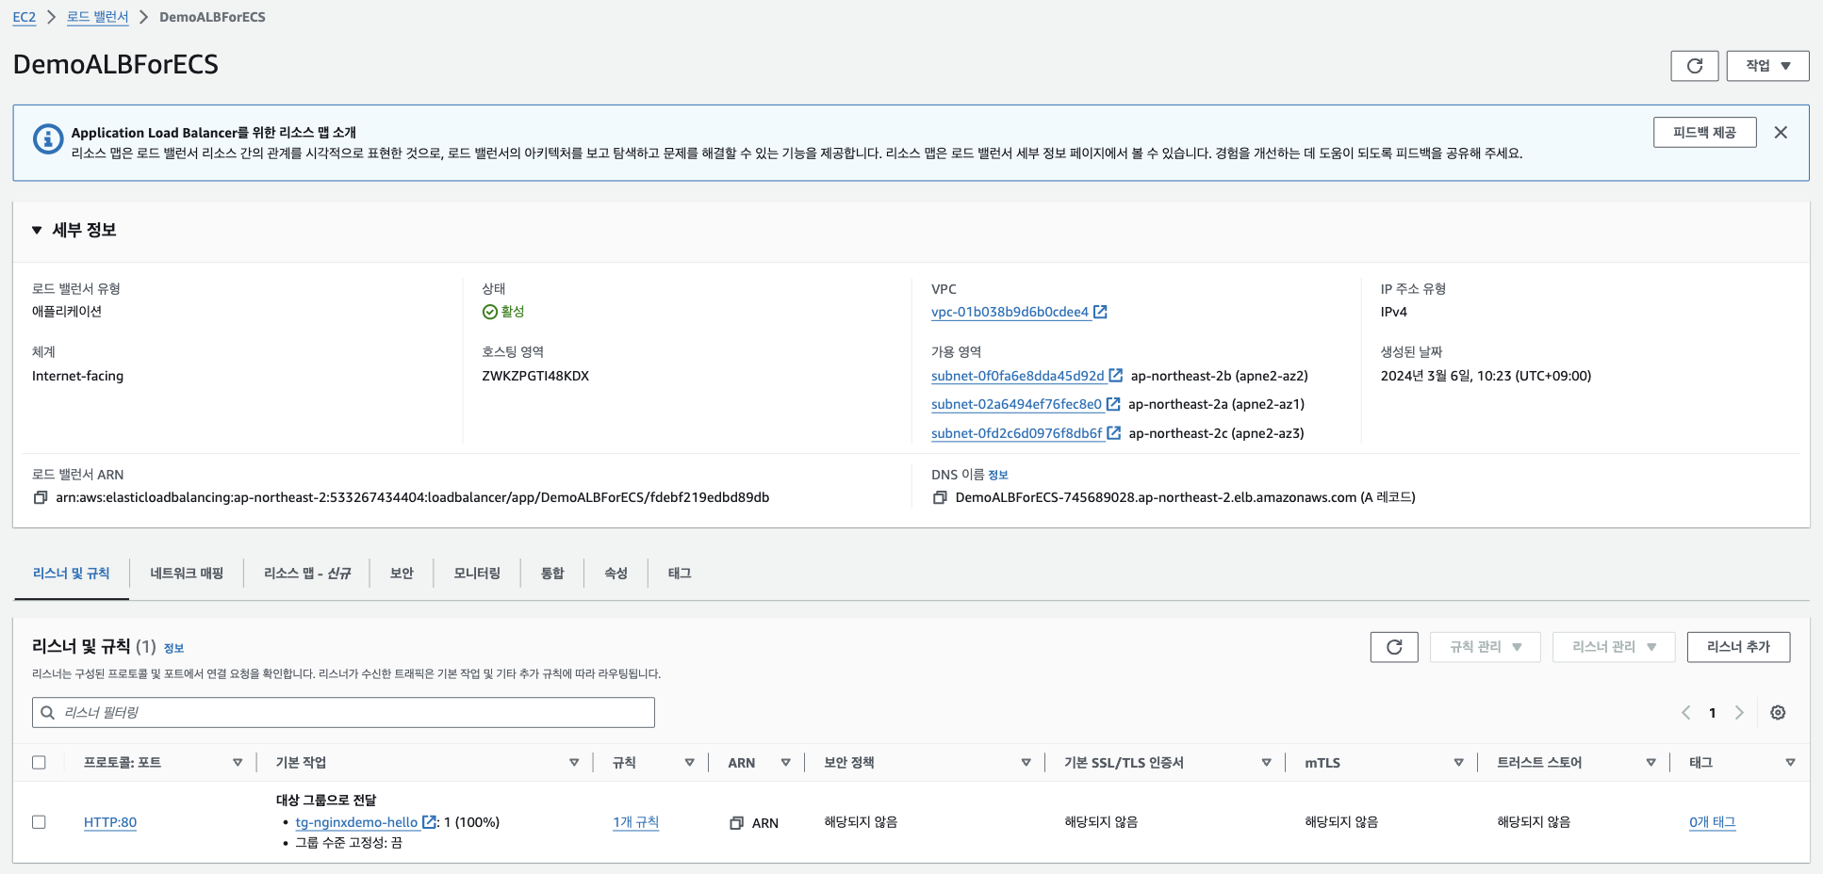The height and width of the screenshot is (874, 1823).
Task: Open external link icon for subnet-0f0fa6e8dda45d92d
Action: (x=1116, y=376)
